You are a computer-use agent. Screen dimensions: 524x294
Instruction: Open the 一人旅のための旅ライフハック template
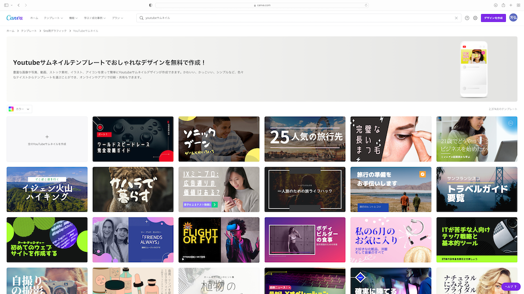pos(305,189)
